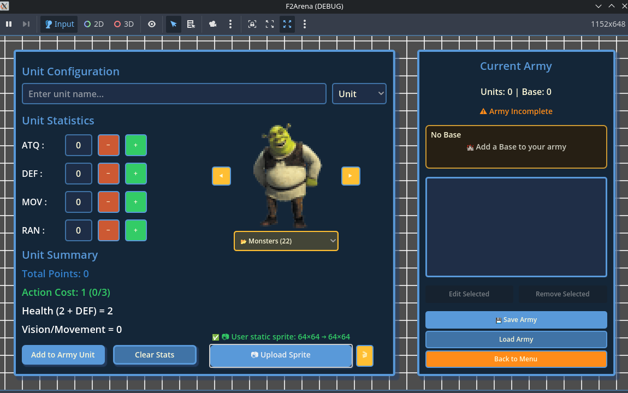Screen dimensions: 628x393
Task: Activate the list select tool
Action: [x=191, y=24]
